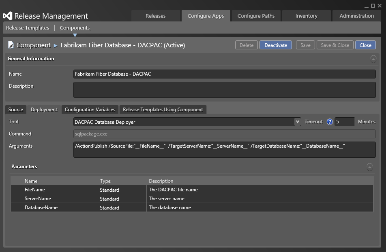Open the Configure Paths tab
This screenshot has height=252, width=386.
pyautogui.click(x=256, y=16)
